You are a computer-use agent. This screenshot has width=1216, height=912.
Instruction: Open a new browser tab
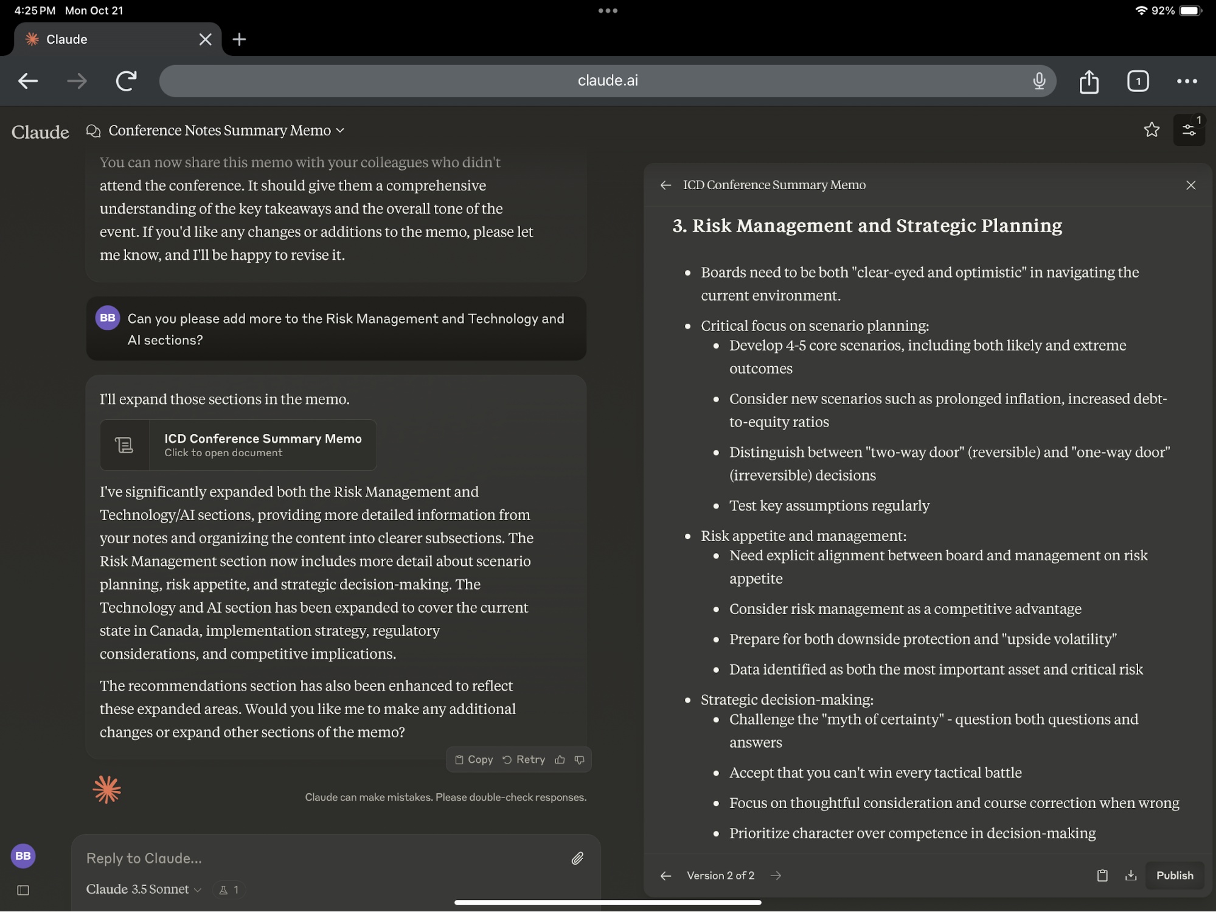tap(239, 40)
